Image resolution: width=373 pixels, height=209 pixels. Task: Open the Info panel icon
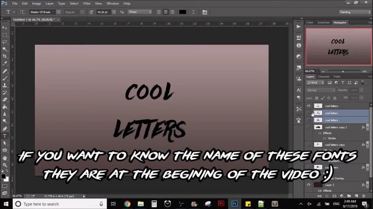(299, 45)
